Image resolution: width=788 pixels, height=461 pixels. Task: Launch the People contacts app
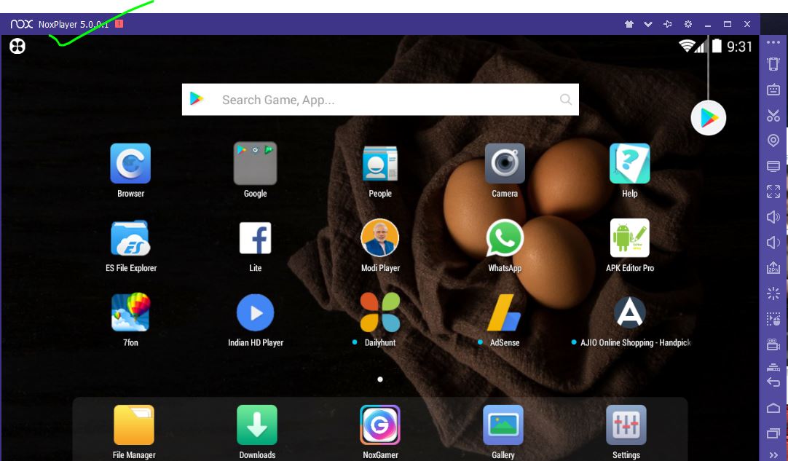pos(380,163)
